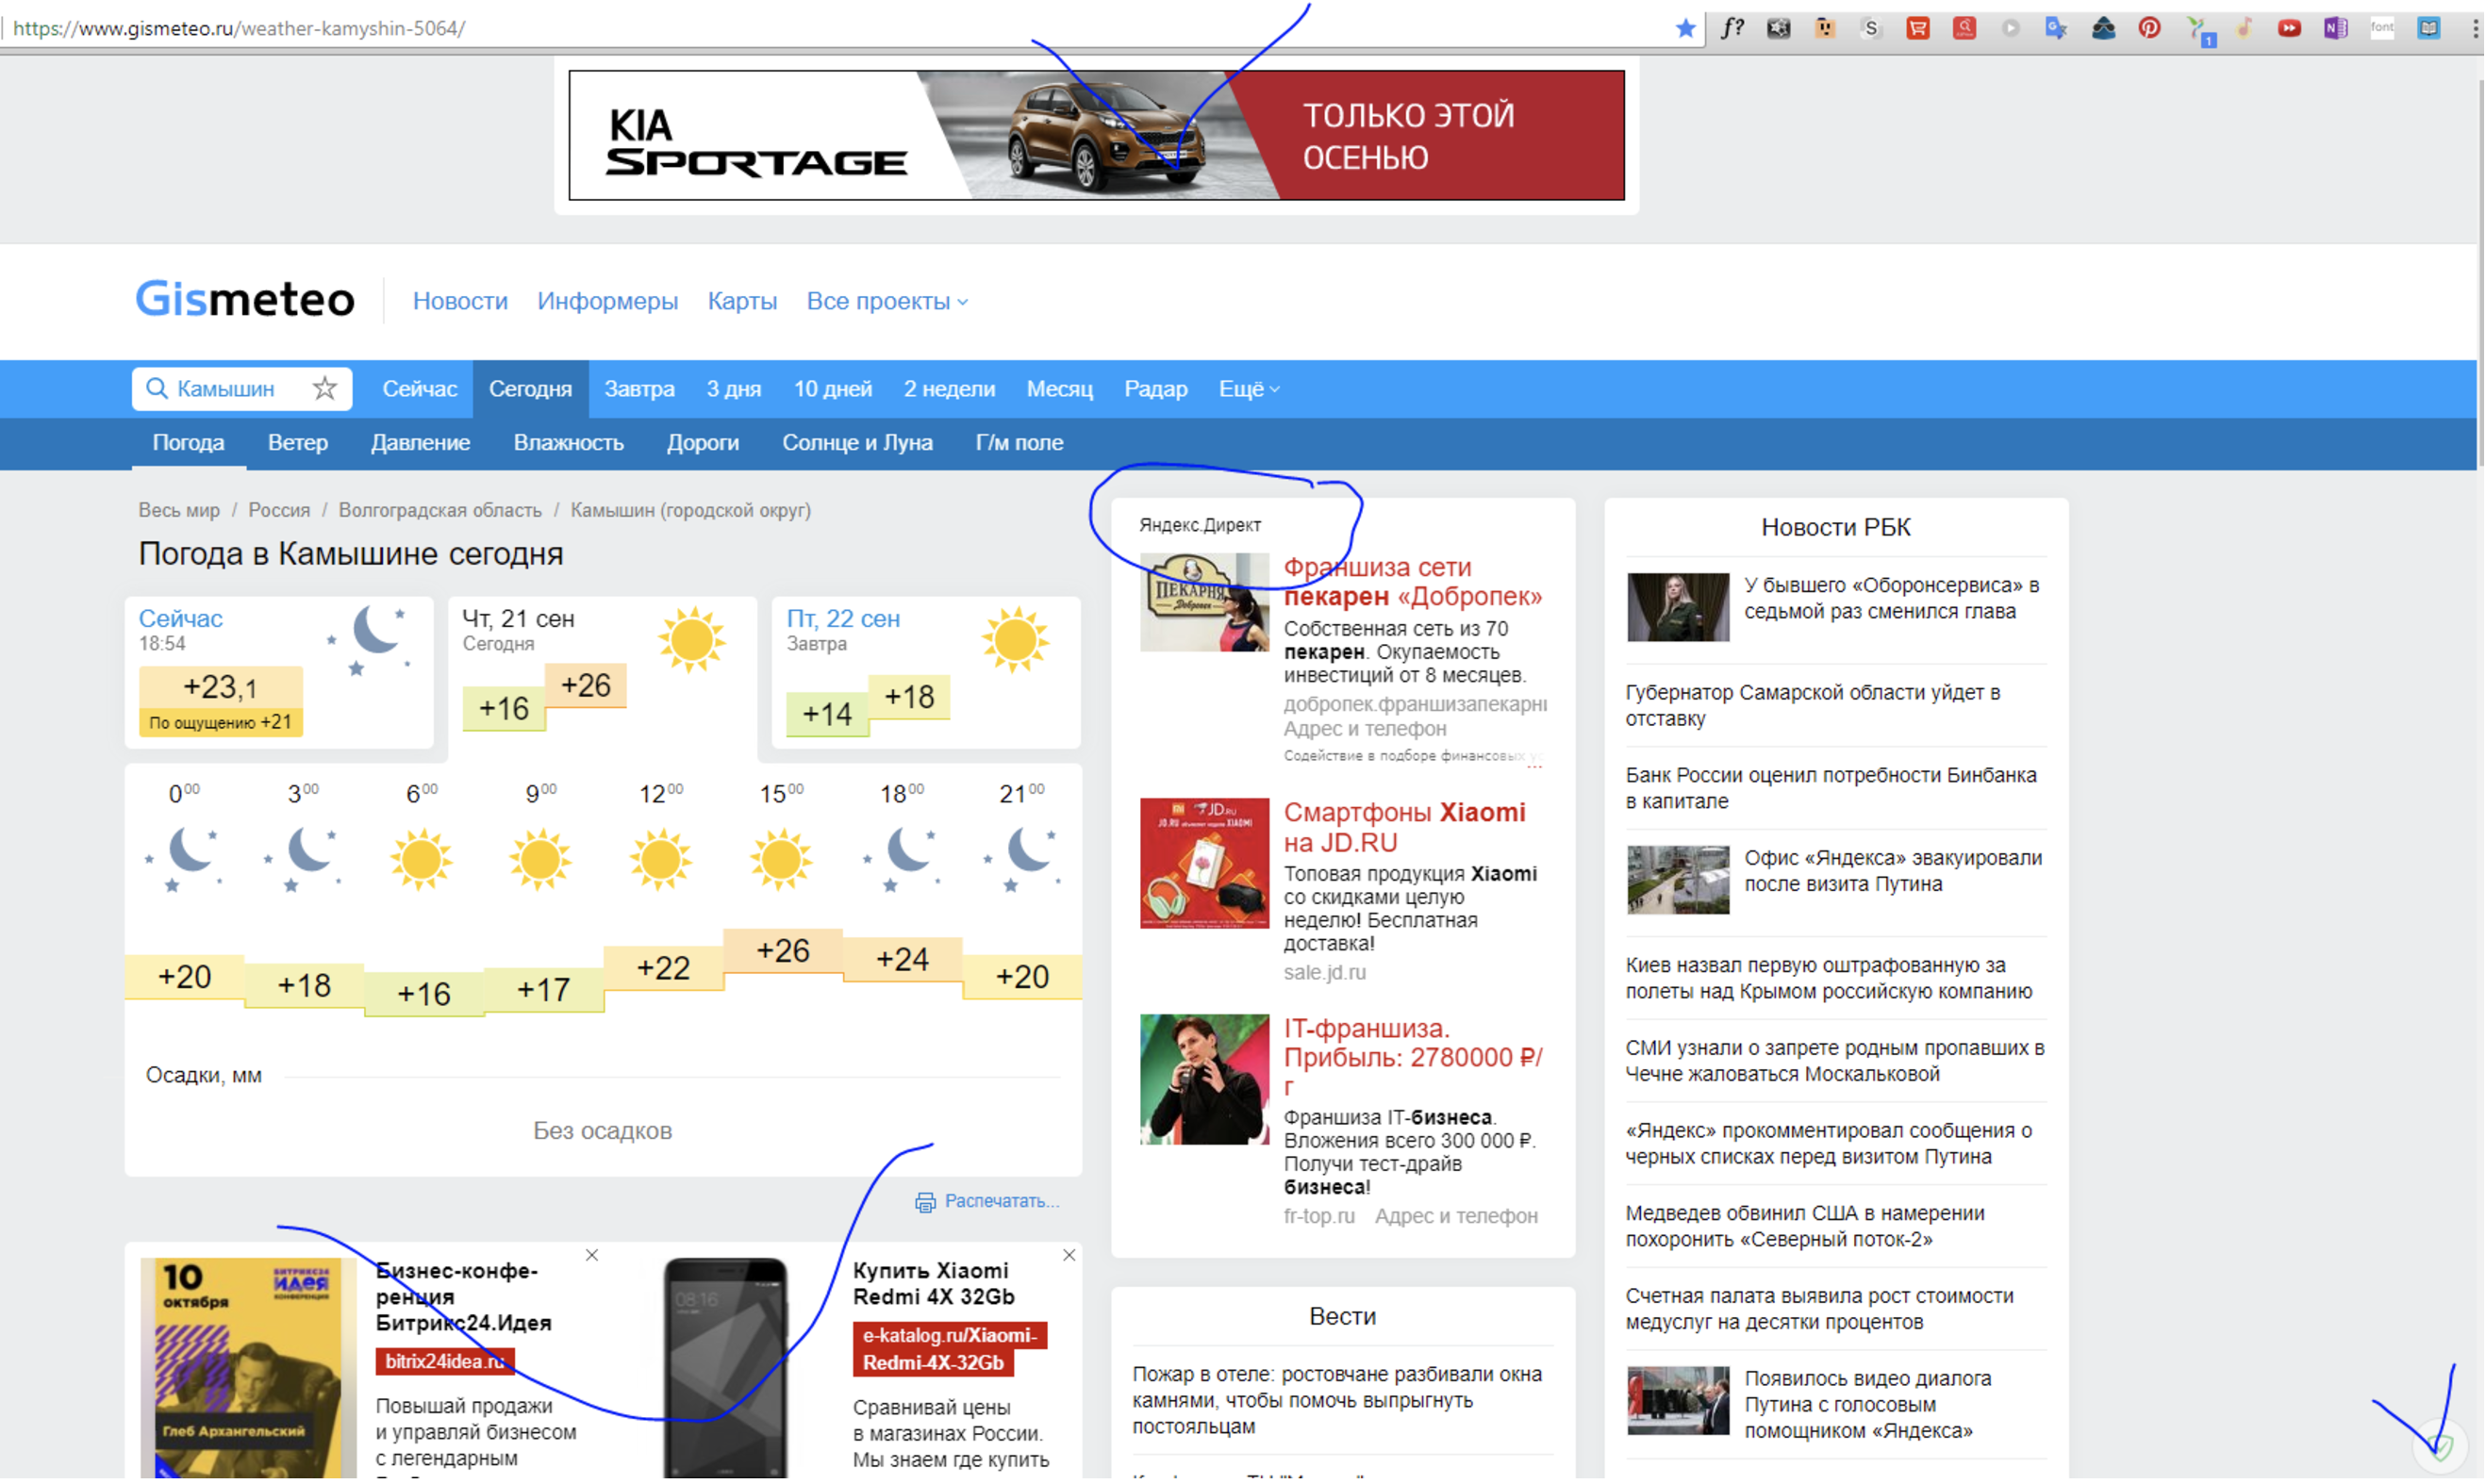Open the 2 недели forecast
This screenshot has height=1484, width=2486.
click(x=949, y=389)
